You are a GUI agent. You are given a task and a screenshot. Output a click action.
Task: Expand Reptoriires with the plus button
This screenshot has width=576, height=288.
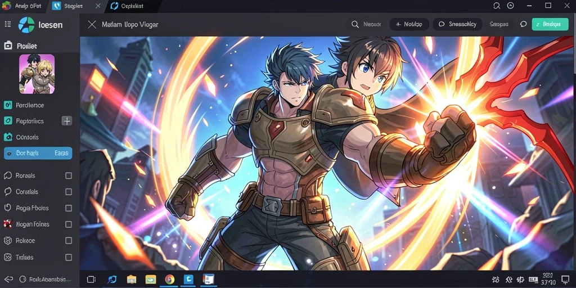(67, 121)
